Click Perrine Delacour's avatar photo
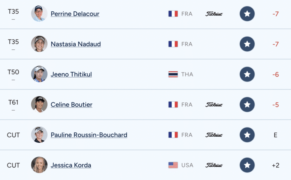291x180 pixels. click(39, 14)
